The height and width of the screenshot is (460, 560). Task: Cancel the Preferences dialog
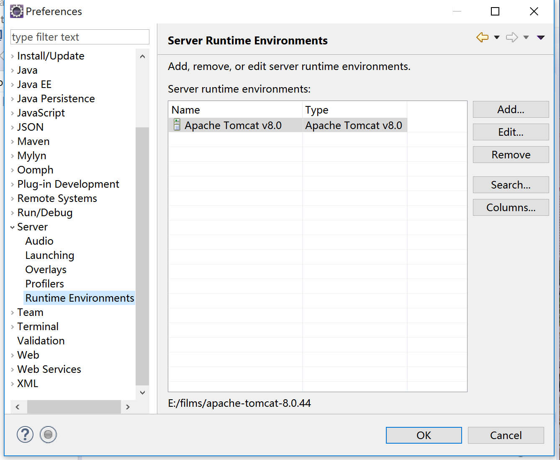click(506, 435)
